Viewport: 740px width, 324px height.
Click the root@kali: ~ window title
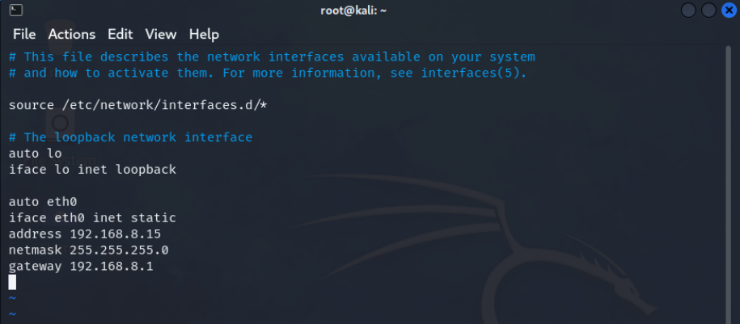(369, 11)
